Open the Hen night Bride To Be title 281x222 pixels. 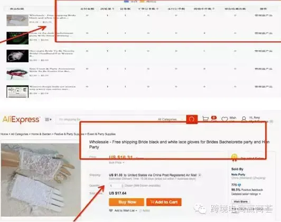pos(52,53)
